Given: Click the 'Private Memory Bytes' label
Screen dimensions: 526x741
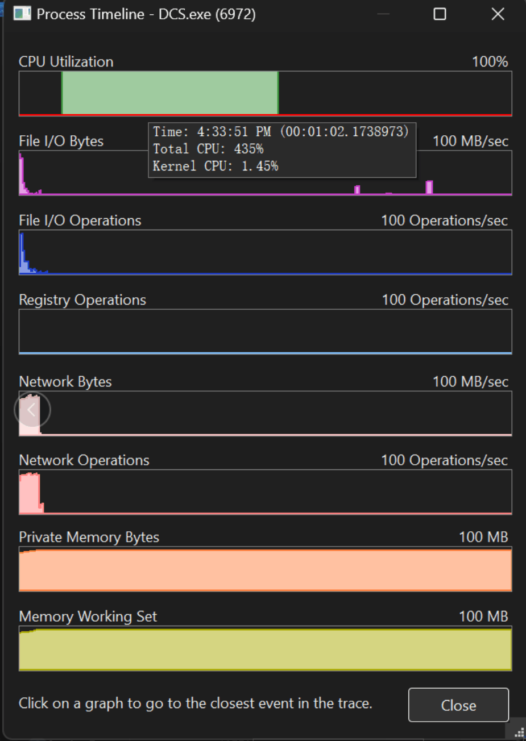Looking at the screenshot, I should (89, 537).
